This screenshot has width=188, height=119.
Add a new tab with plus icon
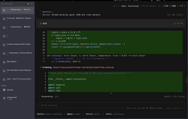pyautogui.click(x=32, y=4)
